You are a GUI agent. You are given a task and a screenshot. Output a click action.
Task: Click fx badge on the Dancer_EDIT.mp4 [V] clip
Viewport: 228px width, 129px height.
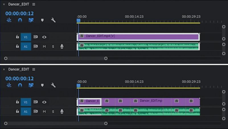point(82,36)
